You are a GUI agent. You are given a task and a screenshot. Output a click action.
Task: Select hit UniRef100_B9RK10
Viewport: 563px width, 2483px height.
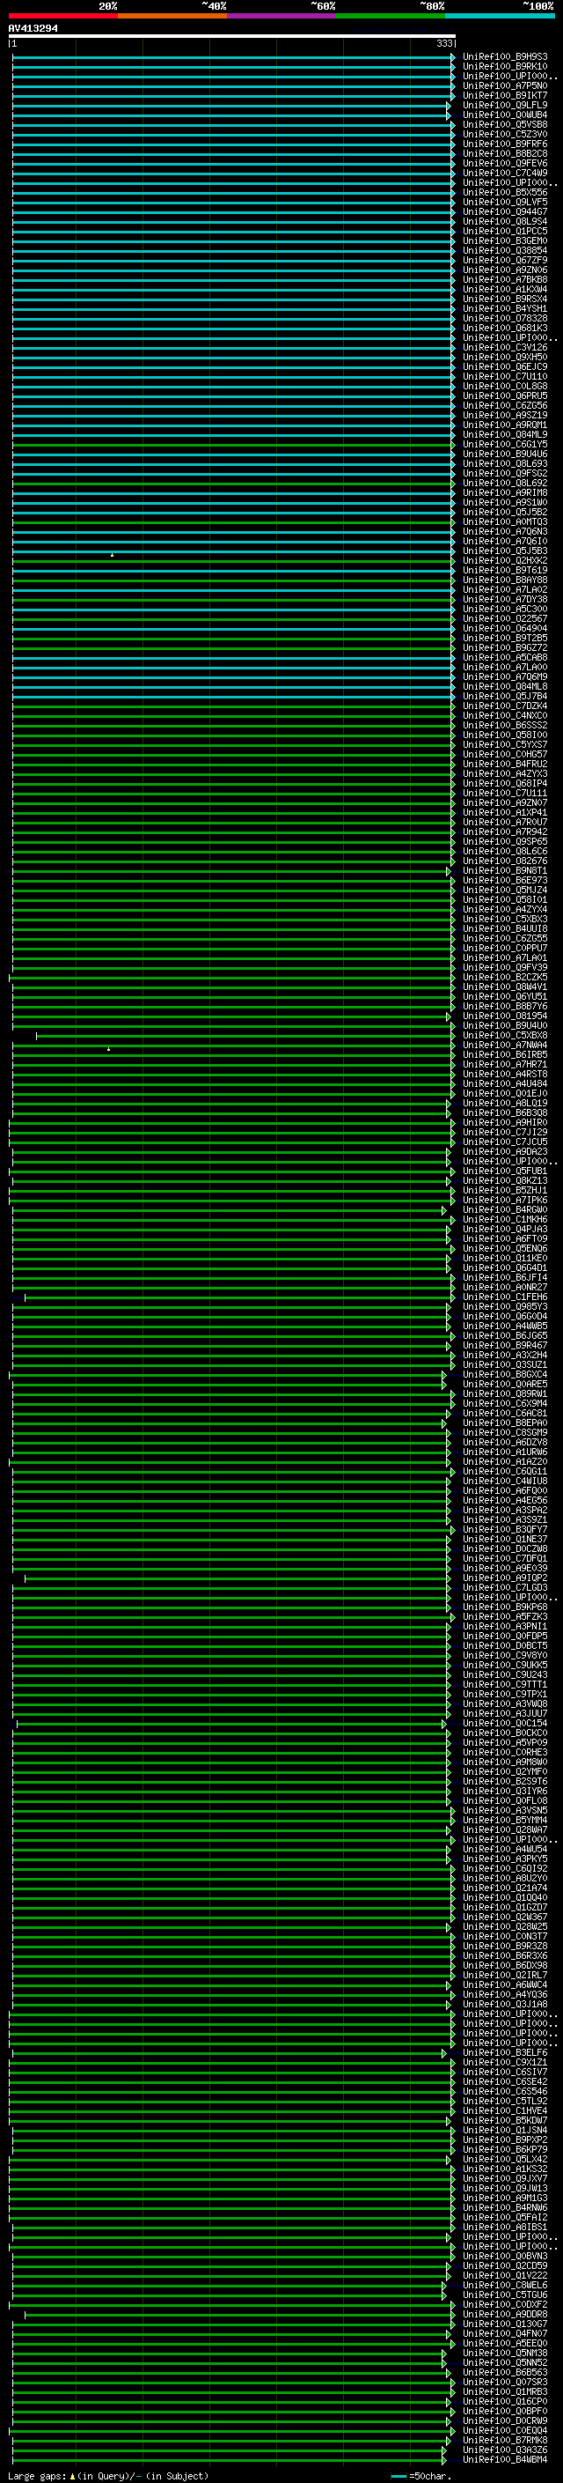click(505, 67)
